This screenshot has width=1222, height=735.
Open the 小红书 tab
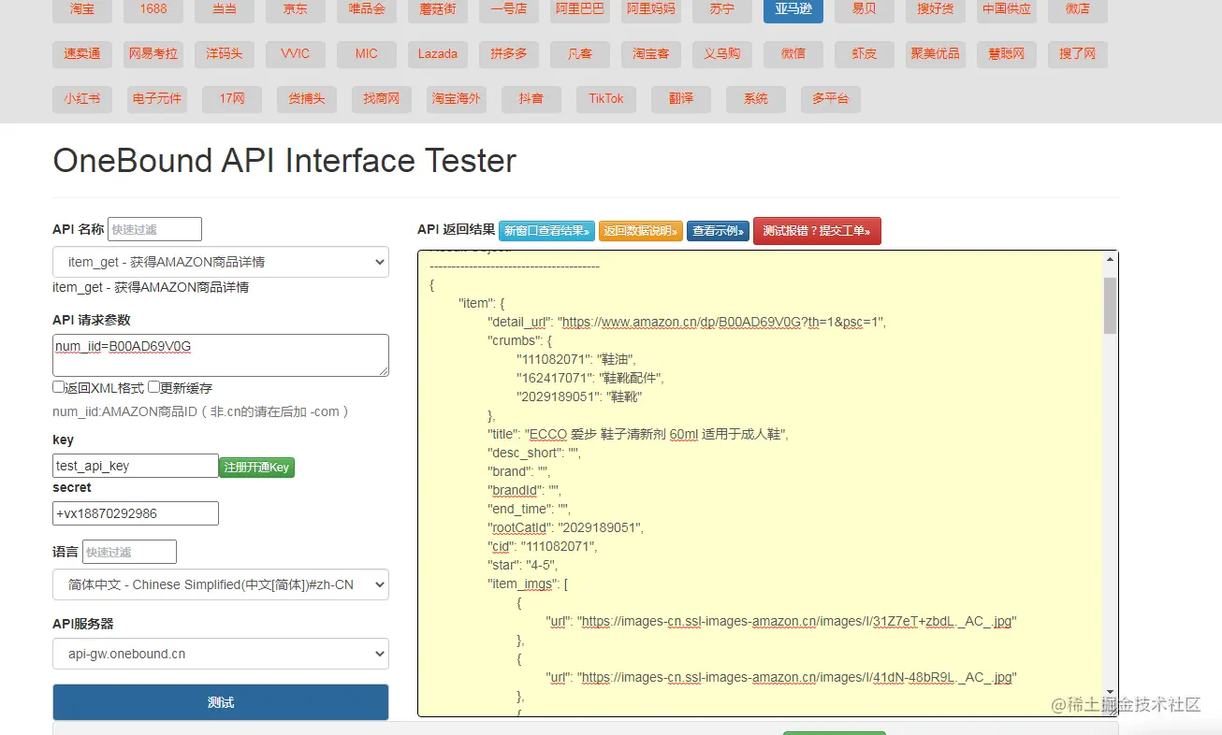82,99
